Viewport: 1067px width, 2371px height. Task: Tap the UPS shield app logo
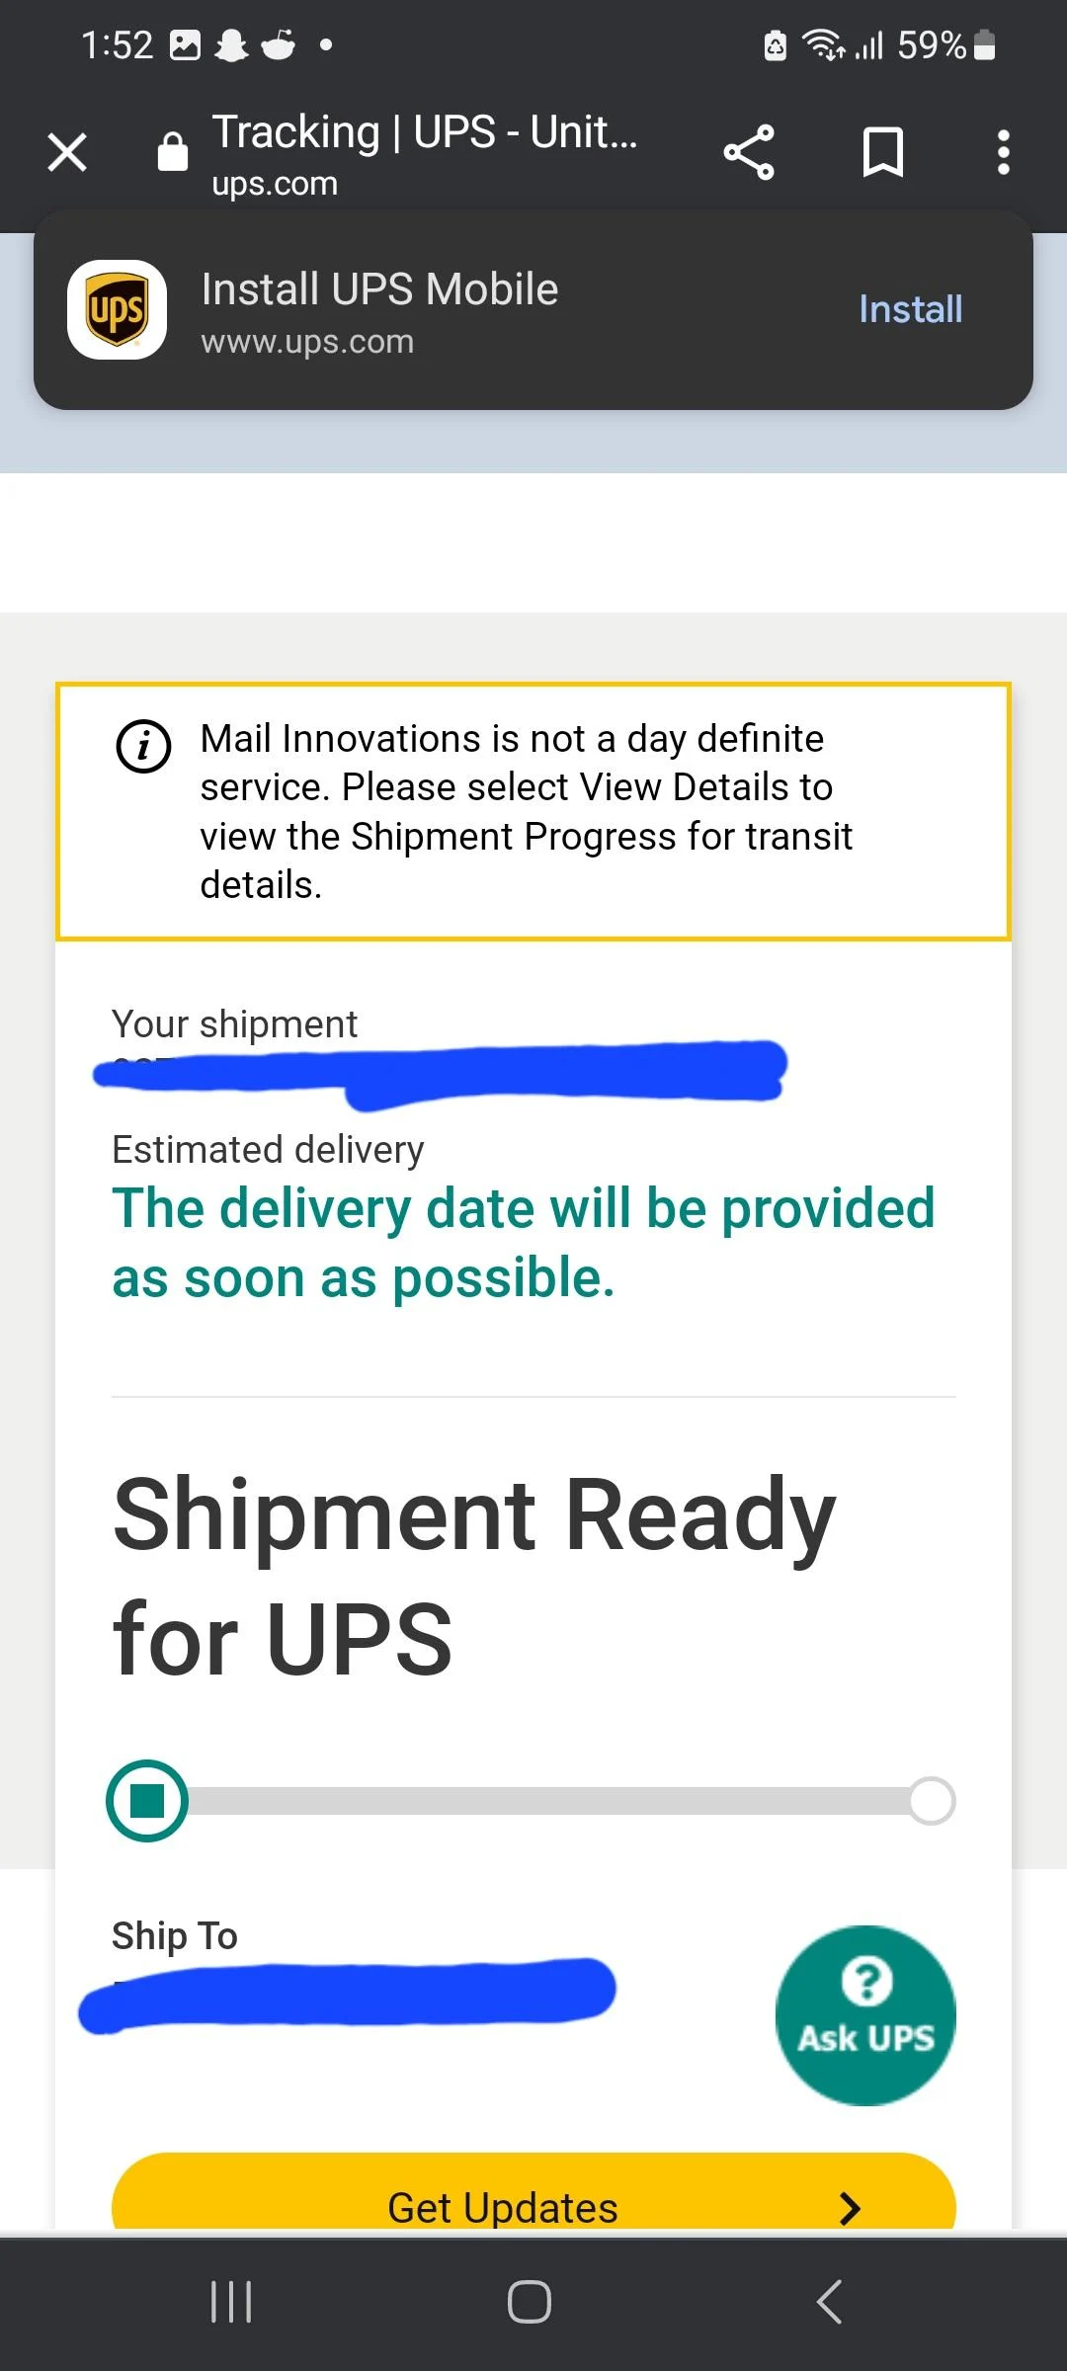(x=117, y=309)
